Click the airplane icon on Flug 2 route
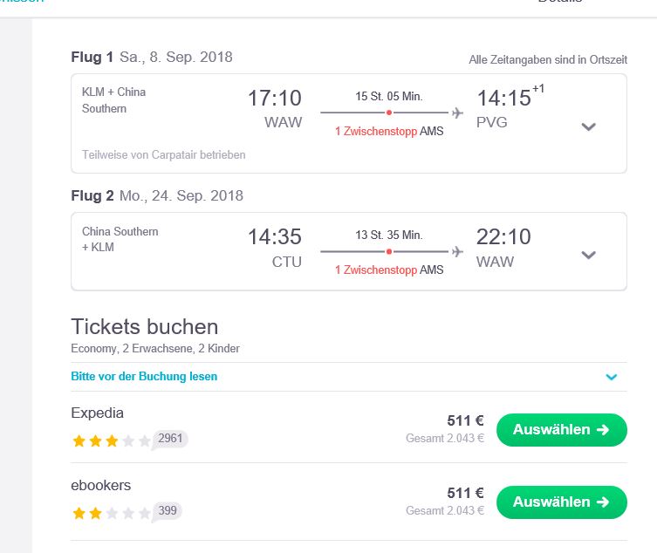Screen dimensions: 657x553 (457, 251)
